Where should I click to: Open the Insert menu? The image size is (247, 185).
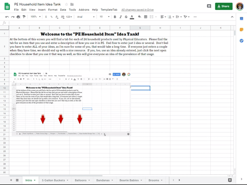(x=42, y=10)
